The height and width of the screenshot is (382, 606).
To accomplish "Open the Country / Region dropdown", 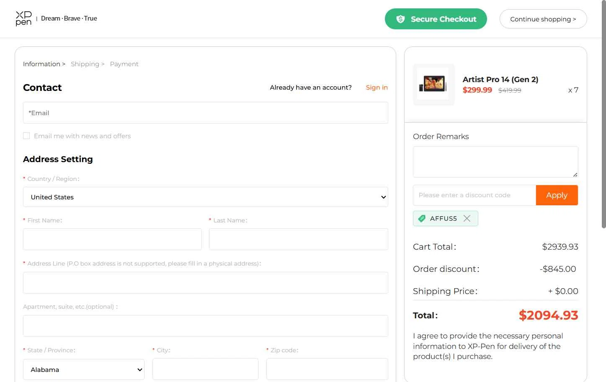I will point(206,197).
